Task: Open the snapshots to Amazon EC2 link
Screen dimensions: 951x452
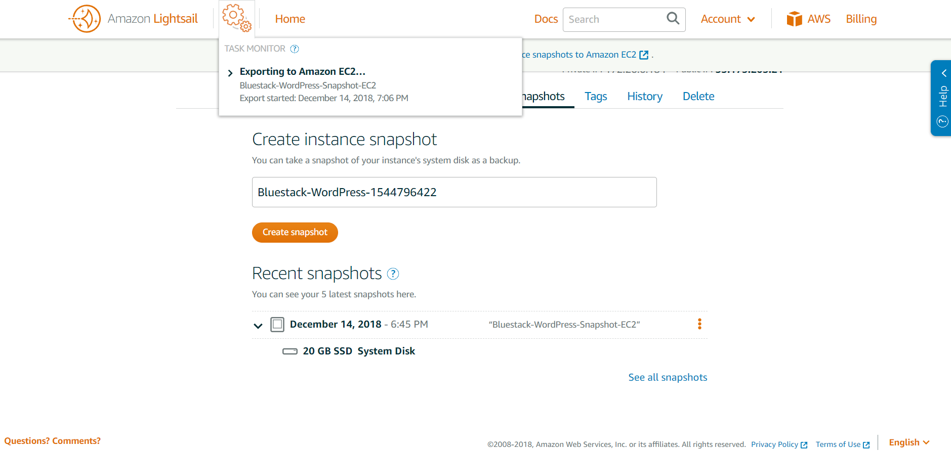Action: [580, 55]
